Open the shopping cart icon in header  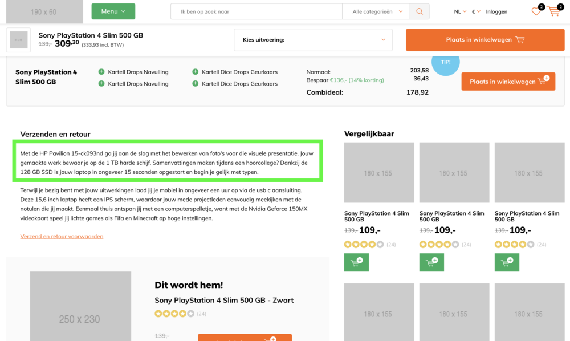tap(554, 11)
